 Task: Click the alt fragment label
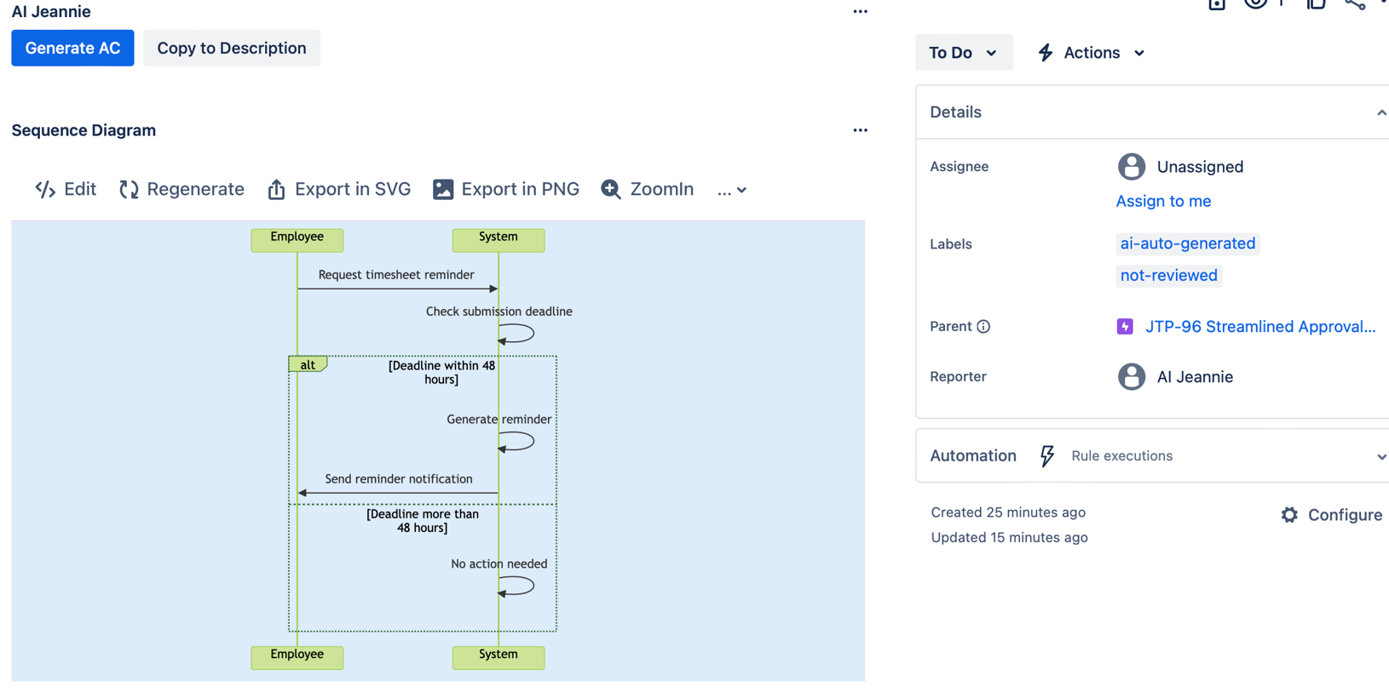[308, 364]
